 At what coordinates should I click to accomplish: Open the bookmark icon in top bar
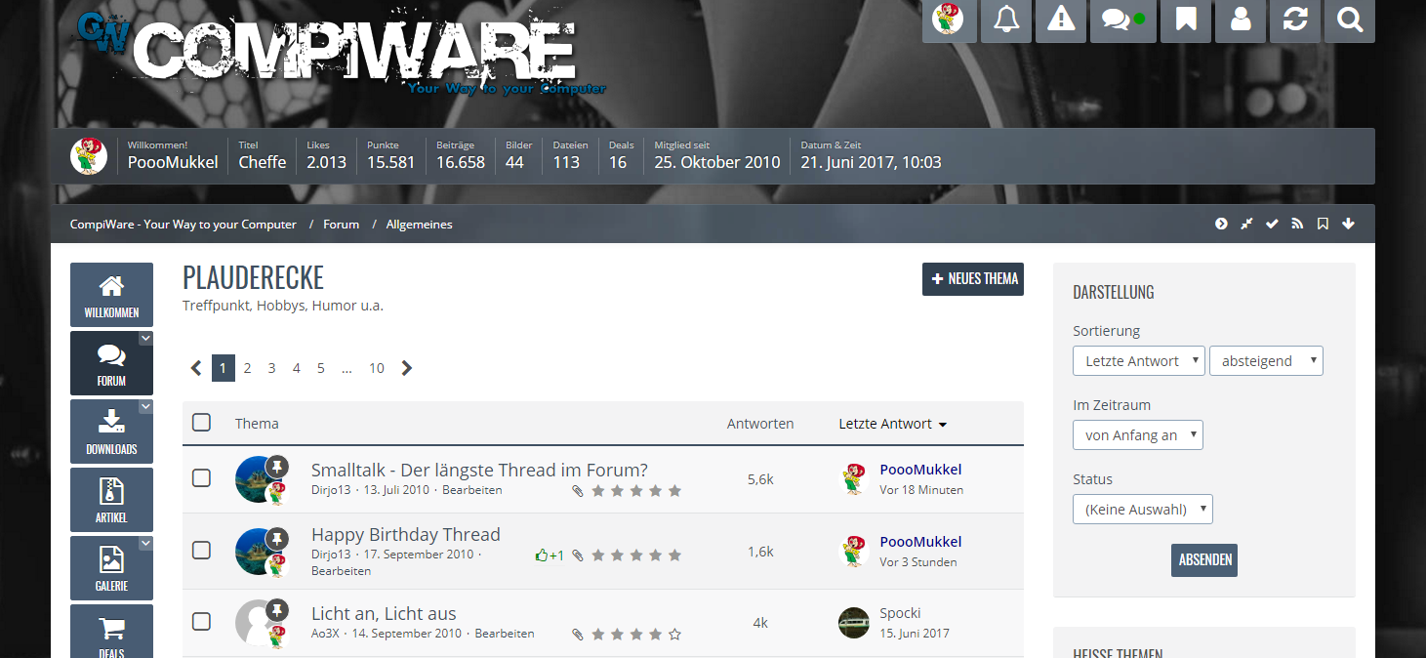(1186, 21)
